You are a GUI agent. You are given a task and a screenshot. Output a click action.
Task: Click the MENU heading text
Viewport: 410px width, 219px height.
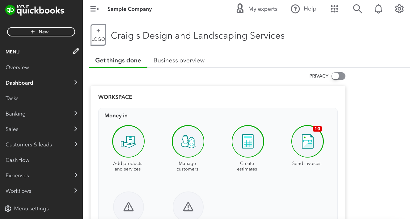pos(13,52)
